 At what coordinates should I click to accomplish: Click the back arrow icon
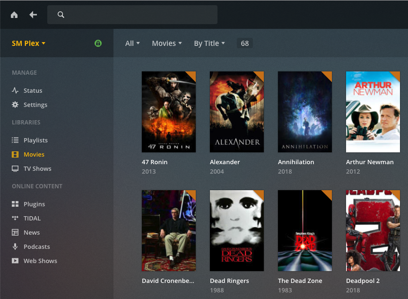[33, 15]
